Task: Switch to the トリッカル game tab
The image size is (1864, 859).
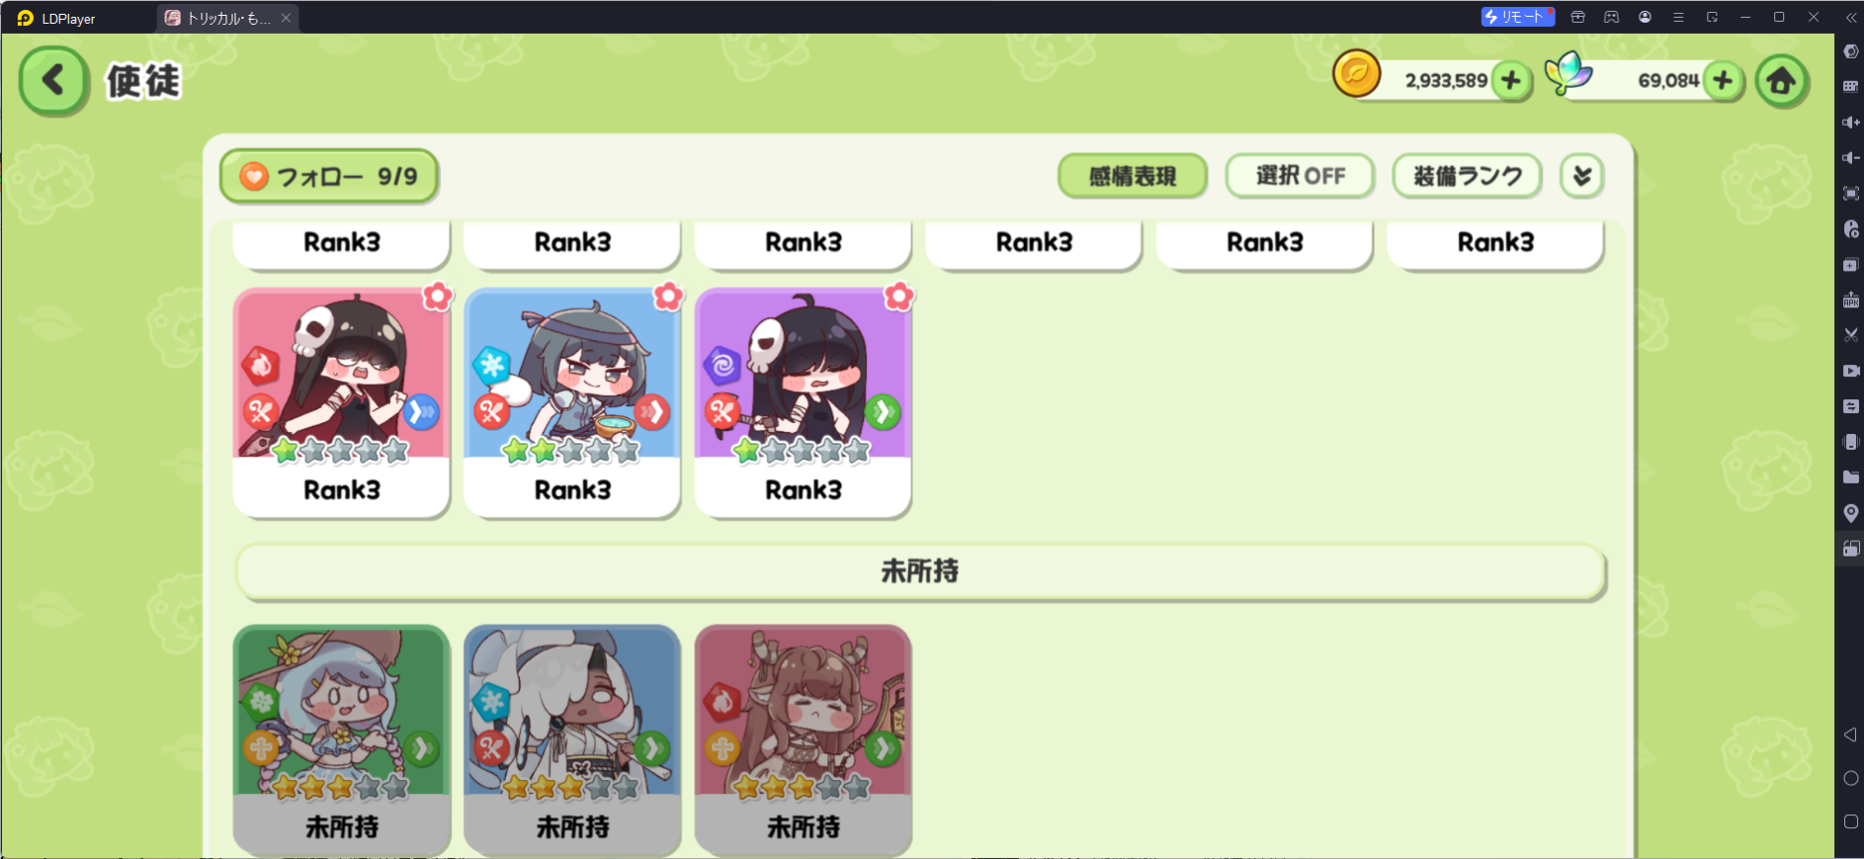Action: point(227,18)
